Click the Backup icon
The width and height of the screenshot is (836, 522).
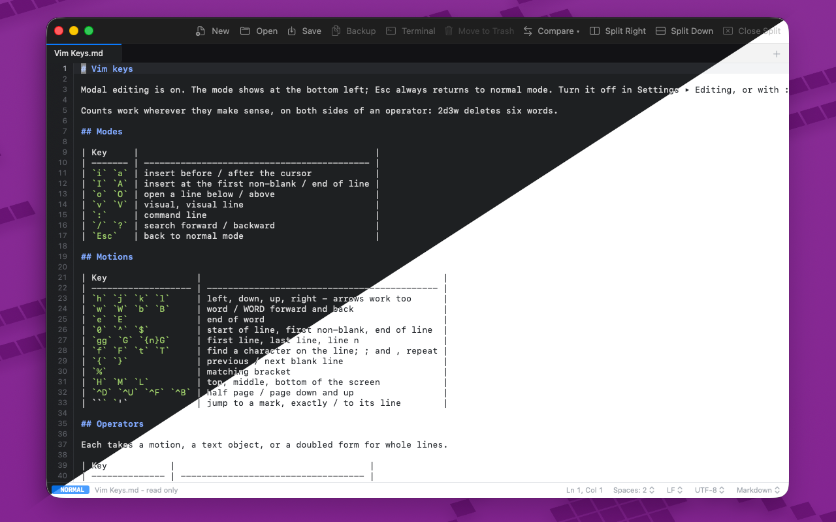click(336, 31)
